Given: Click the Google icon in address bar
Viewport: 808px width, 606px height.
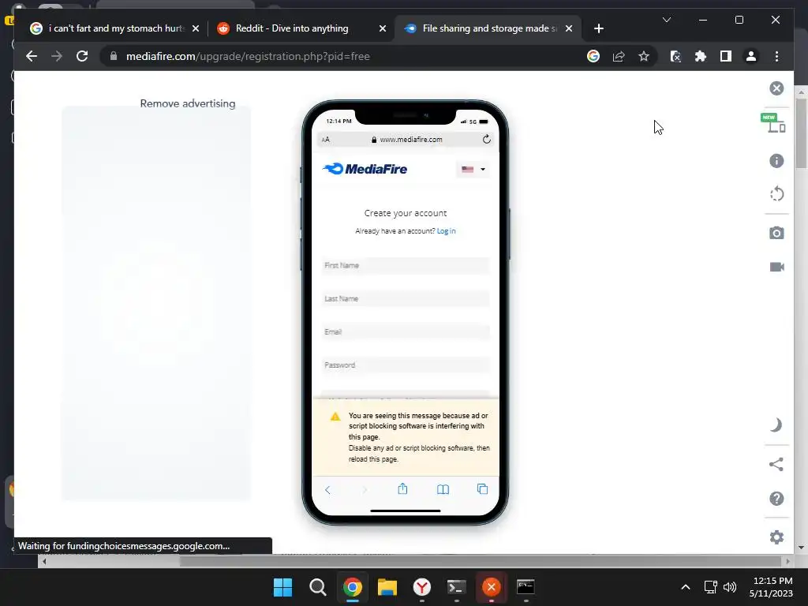Looking at the screenshot, I should click(593, 56).
